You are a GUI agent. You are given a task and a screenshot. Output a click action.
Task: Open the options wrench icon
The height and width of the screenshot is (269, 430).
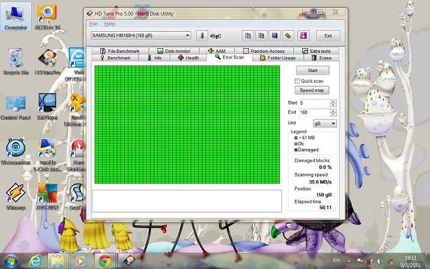point(288,35)
